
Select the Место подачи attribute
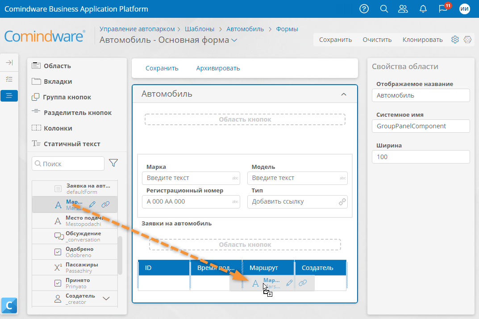75,221
